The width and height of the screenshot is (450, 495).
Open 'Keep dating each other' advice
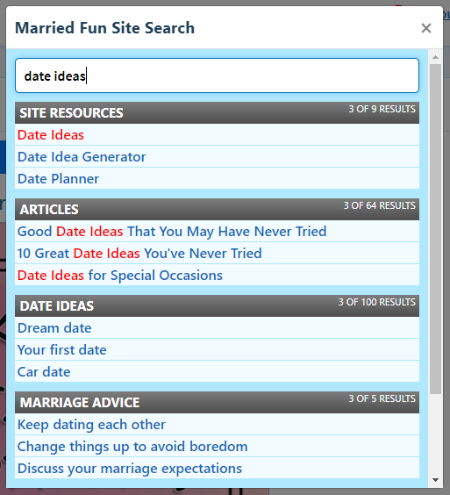[91, 425]
